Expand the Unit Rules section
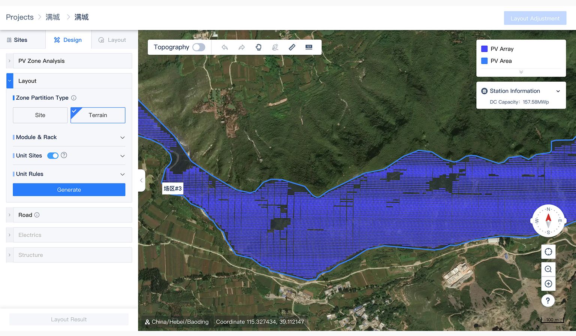 pos(122,174)
